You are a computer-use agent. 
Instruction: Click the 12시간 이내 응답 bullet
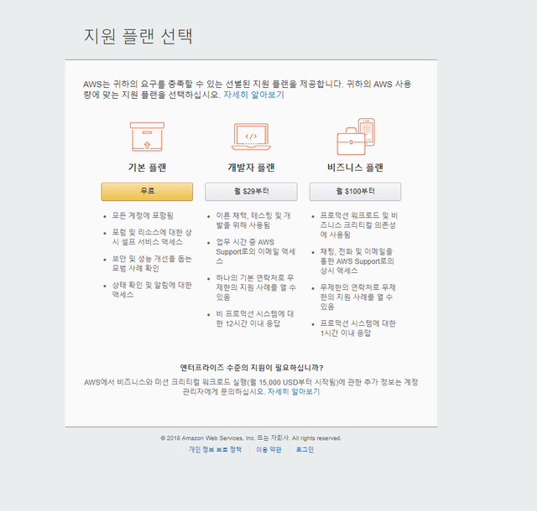tap(255, 318)
